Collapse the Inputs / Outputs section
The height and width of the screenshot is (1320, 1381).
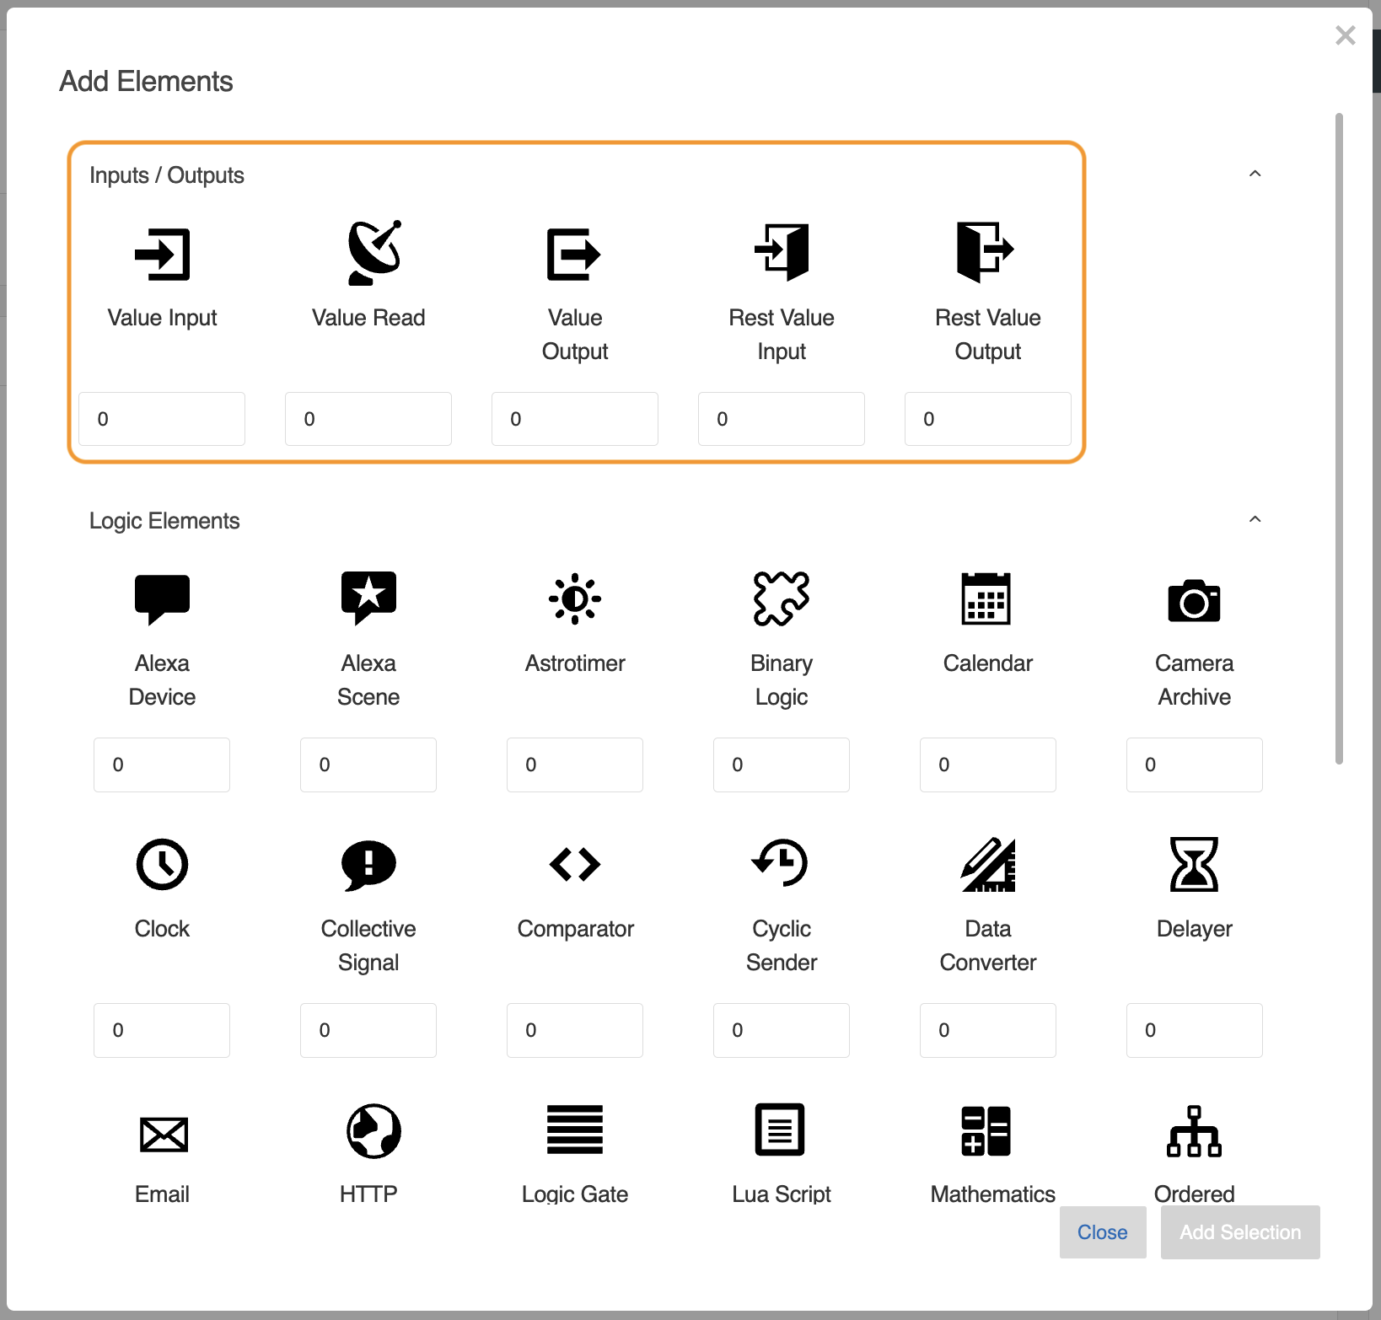(x=1255, y=174)
